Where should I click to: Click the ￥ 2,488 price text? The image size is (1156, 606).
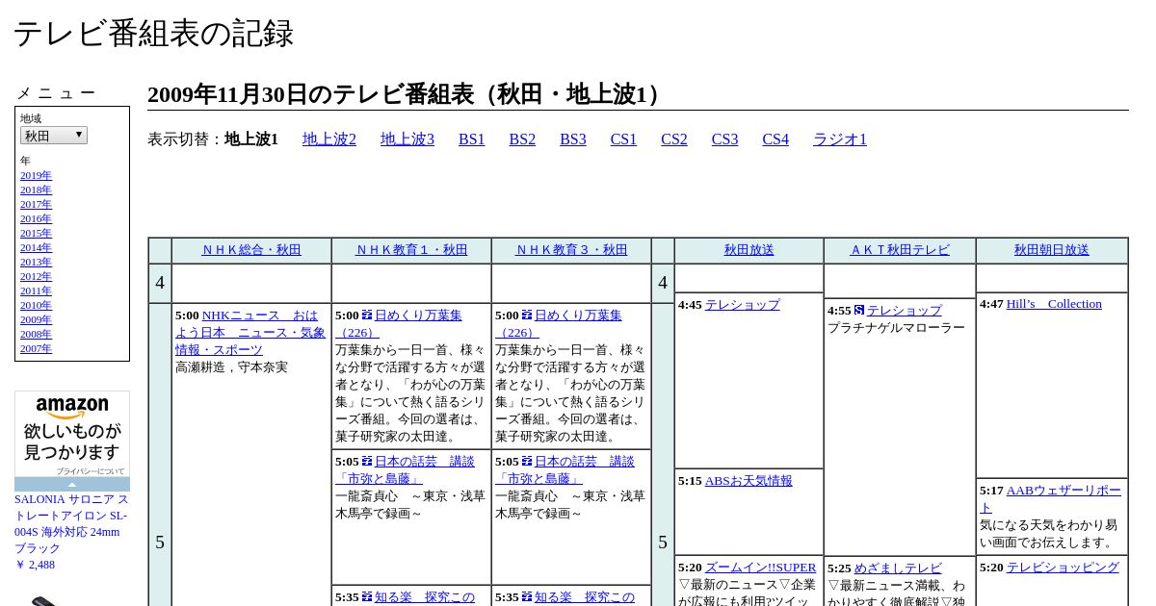point(35,565)
